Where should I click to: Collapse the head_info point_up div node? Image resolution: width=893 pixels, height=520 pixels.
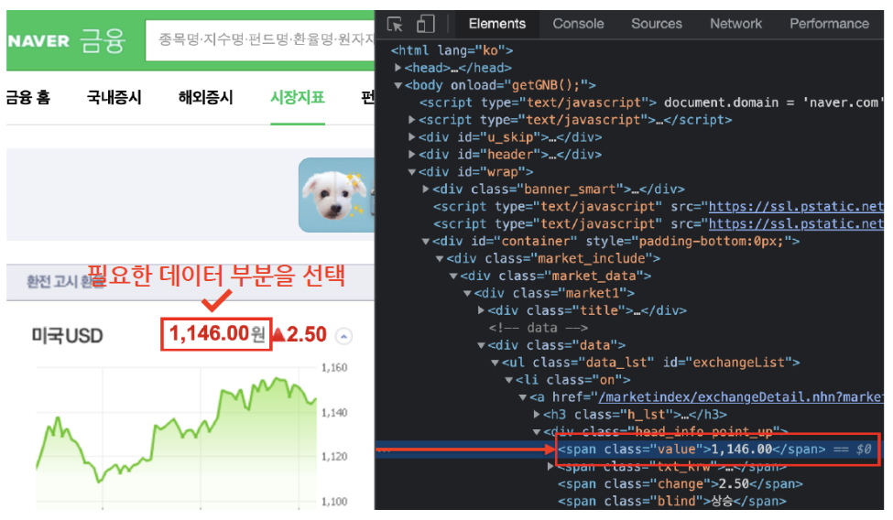[x=537, y=432]
